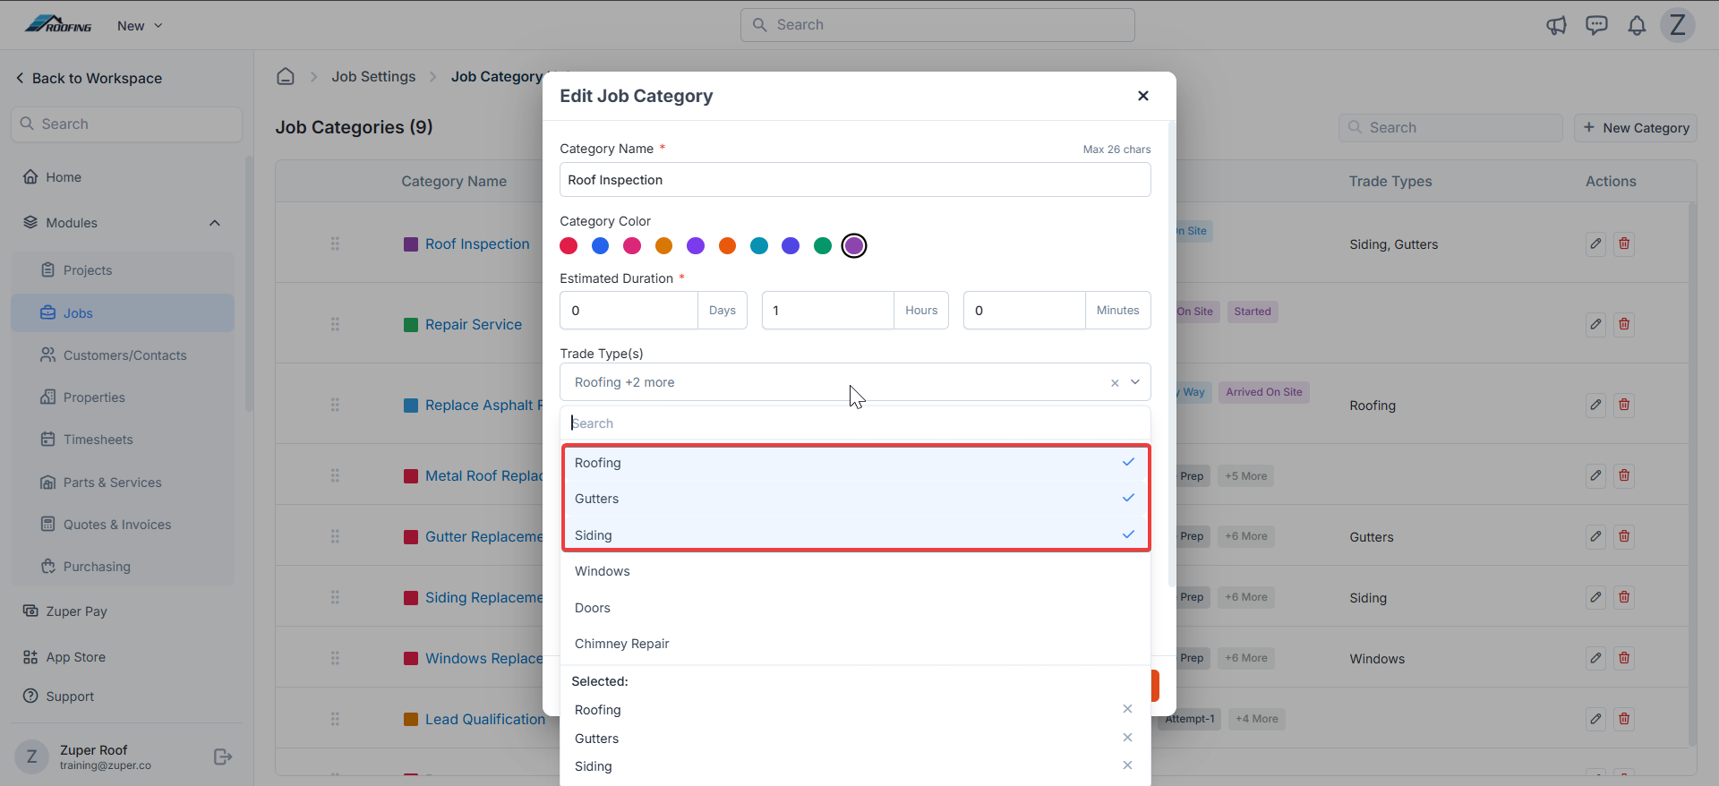The width and height of the screenshot is (1719, 786).
Task: Grab the drag handle for Repair Service row
Action: [x=335, y=324]
